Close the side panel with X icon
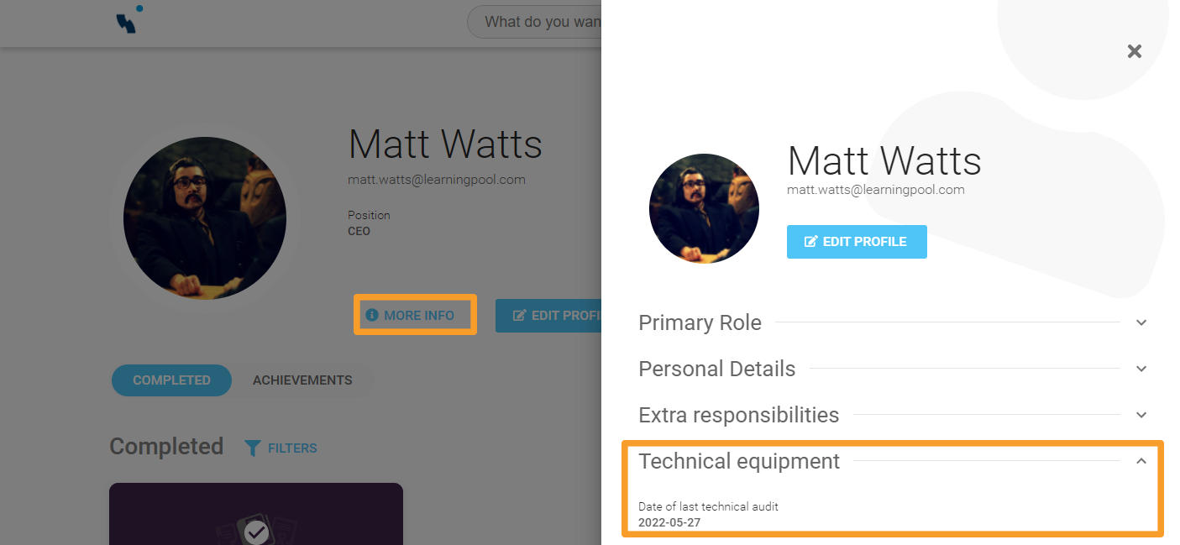 click(x=1135, y=51)
